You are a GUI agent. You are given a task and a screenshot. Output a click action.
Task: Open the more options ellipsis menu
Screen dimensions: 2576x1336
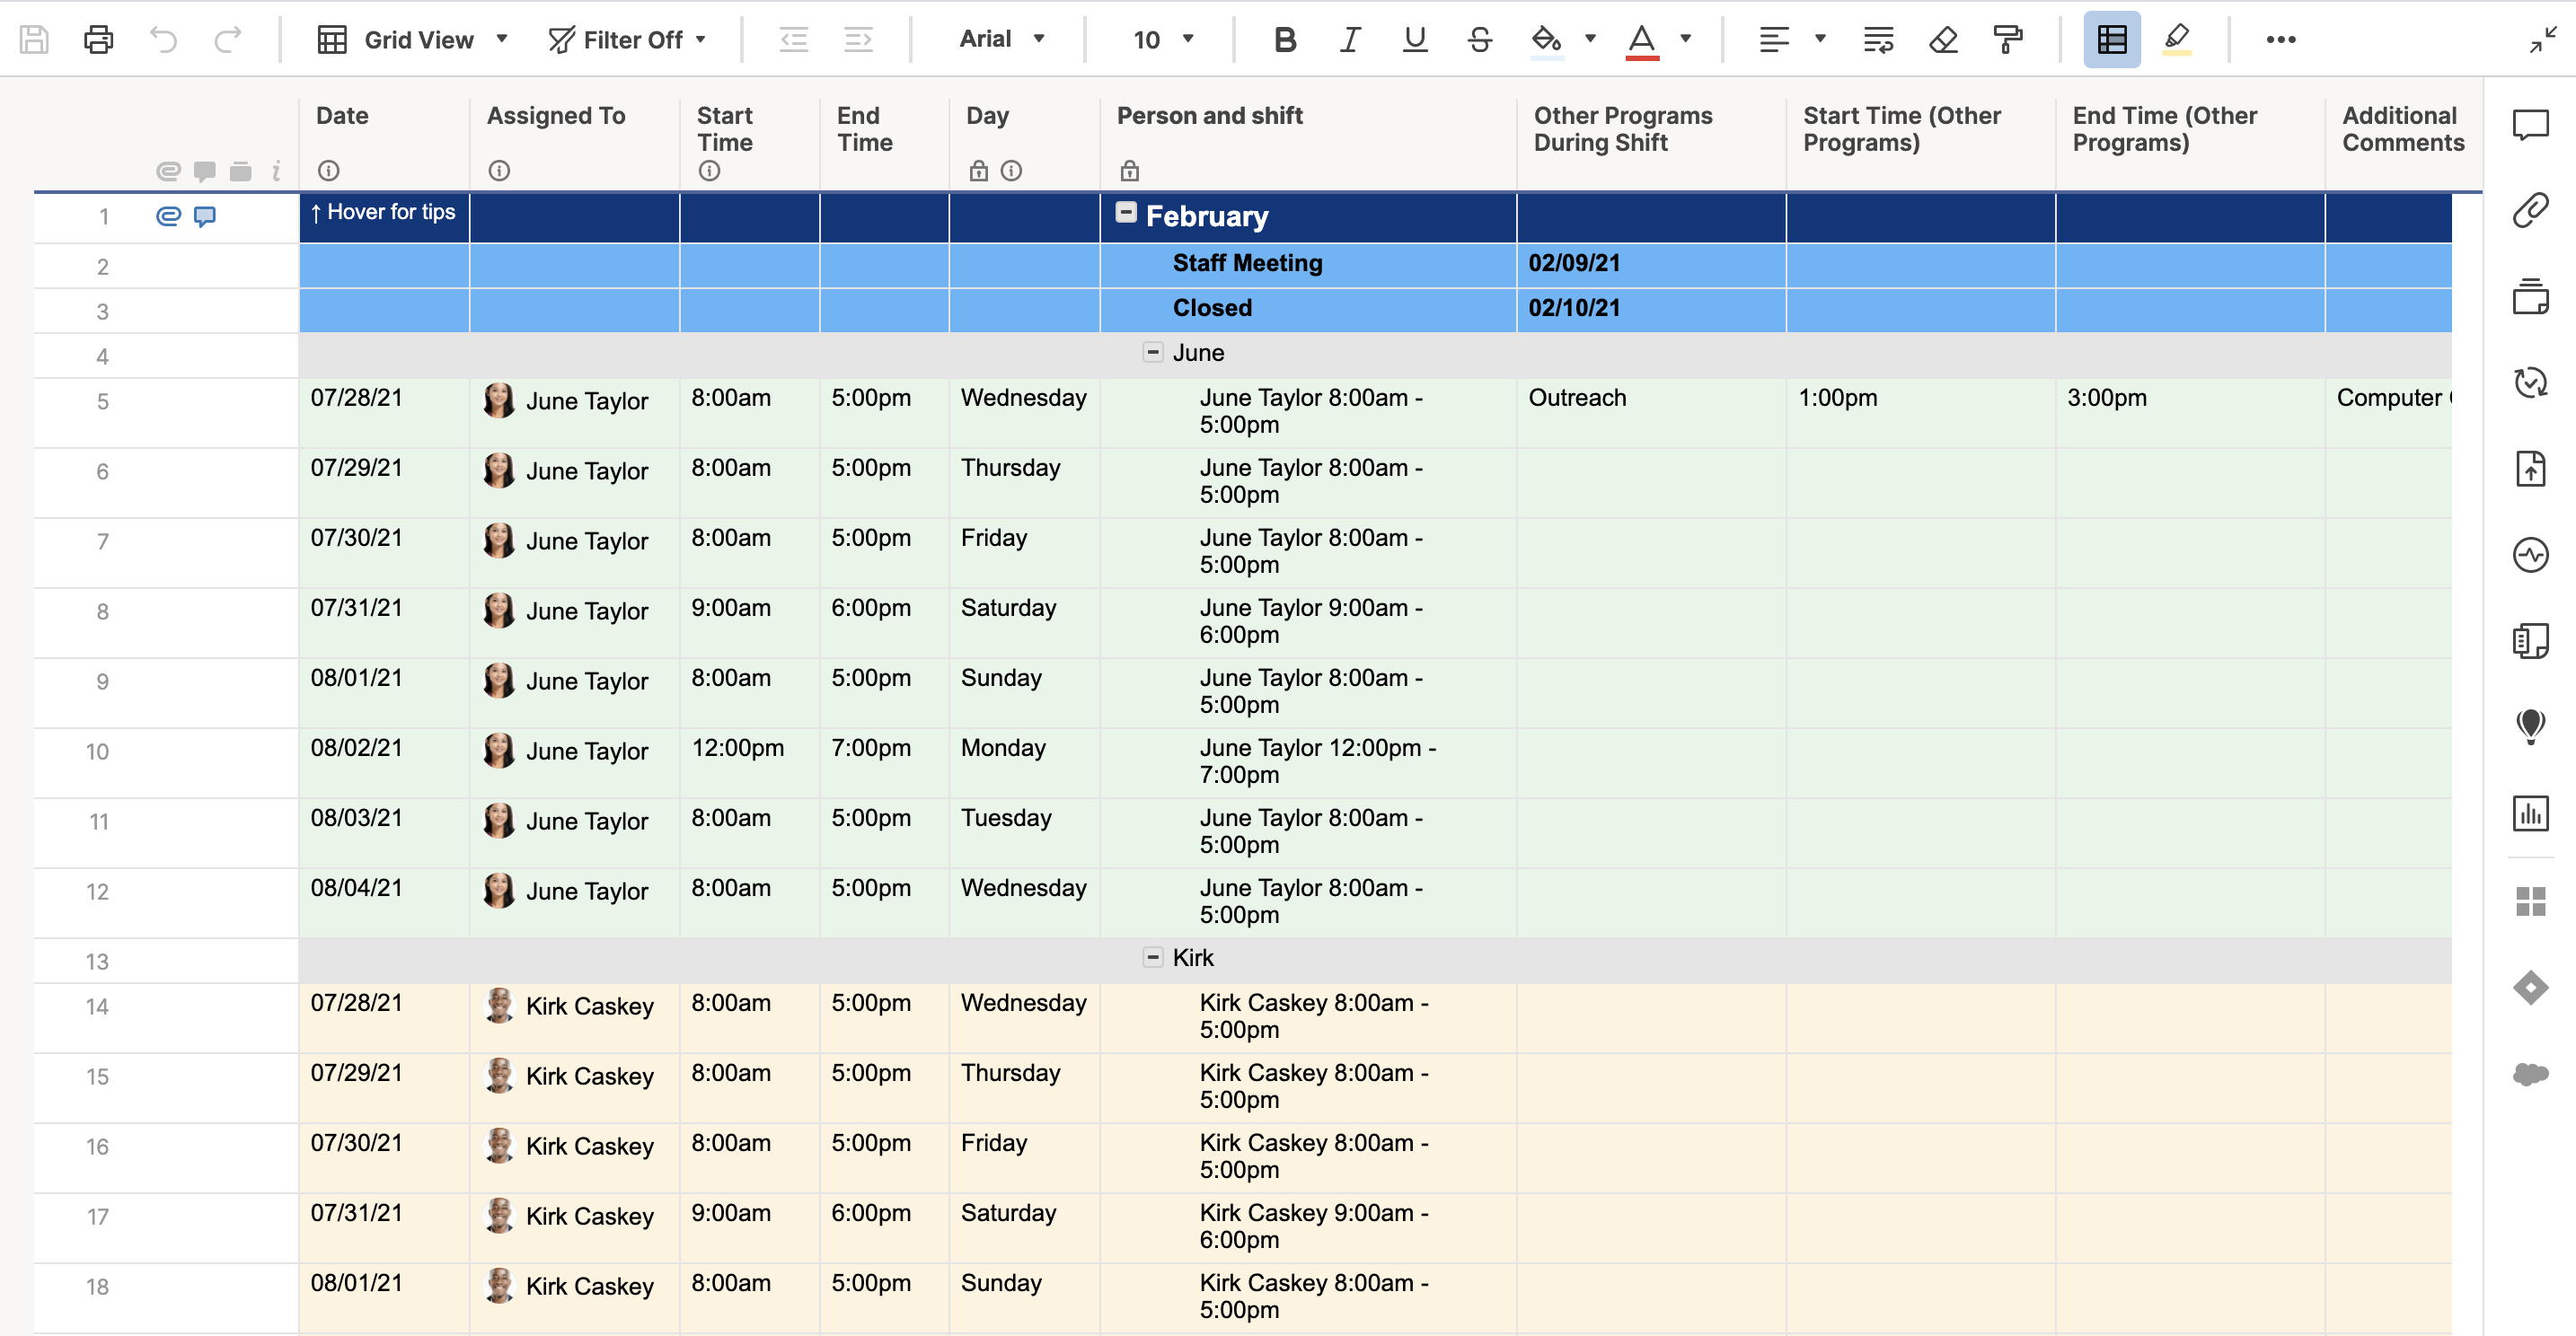click(x=2280, y=40)
